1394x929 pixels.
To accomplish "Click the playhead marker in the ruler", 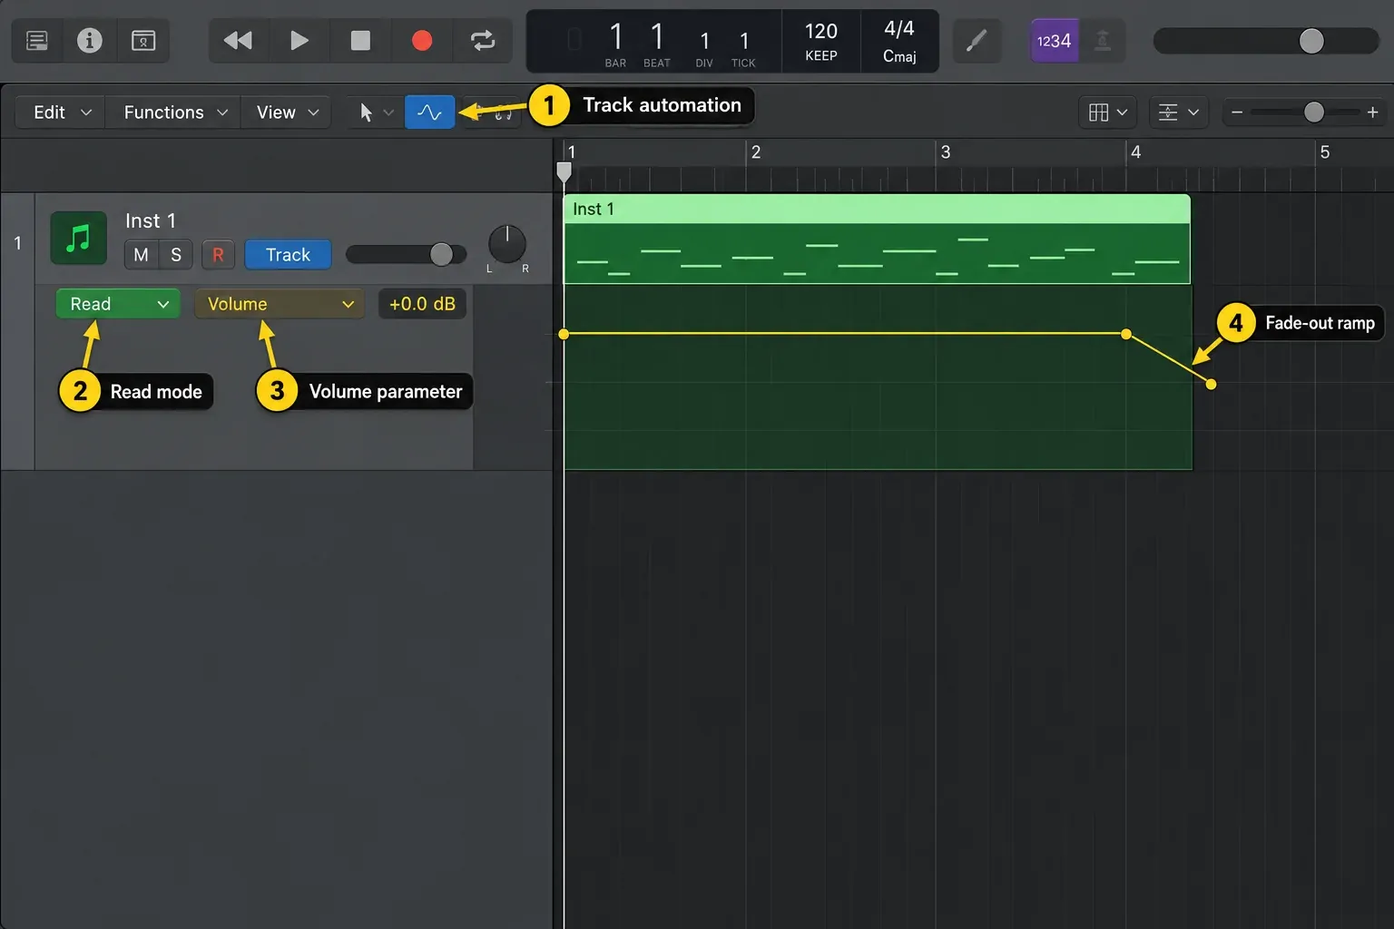I will coord(564,171).
